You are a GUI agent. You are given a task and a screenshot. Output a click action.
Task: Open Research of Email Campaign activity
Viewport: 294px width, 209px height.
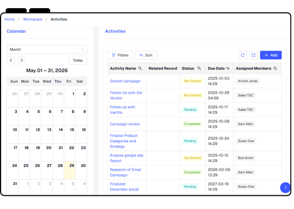(x=125, y=172)
